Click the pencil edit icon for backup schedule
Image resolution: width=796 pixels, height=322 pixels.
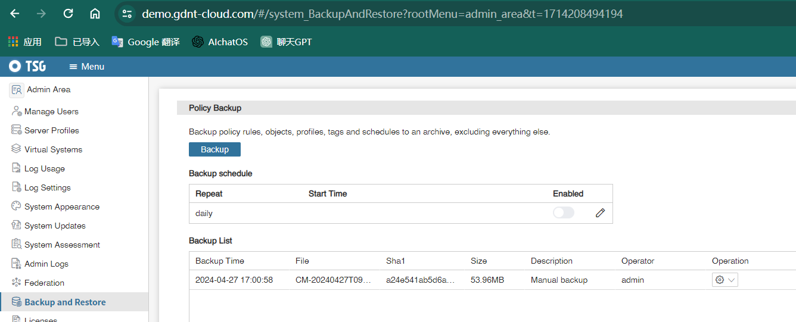click(x=600, y=213)
